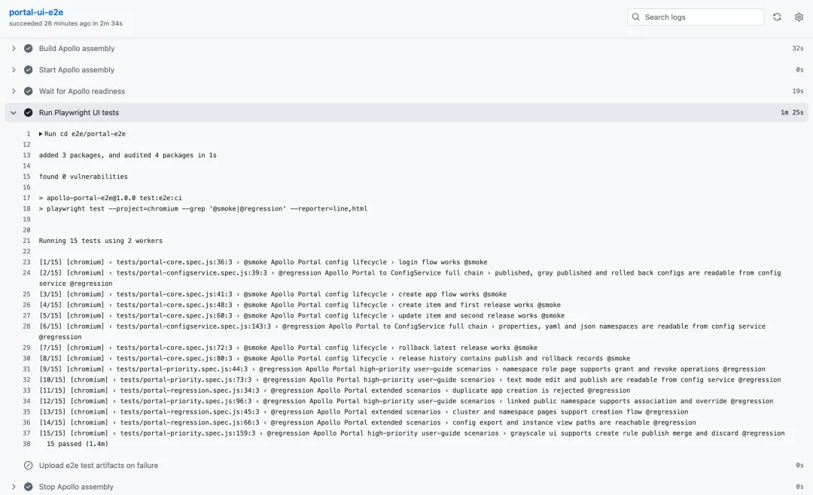The width and height of the screenshot is (813, 495).
Task: Click the refresh logs icon
Action: tap(777, 17)
